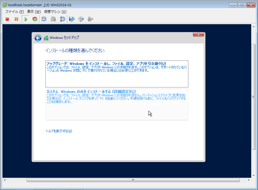The width and height of the screenshot is (258, 190).
Task: Click the console window title bar icon
Action: pyautogui.click(x=5, y=5)
